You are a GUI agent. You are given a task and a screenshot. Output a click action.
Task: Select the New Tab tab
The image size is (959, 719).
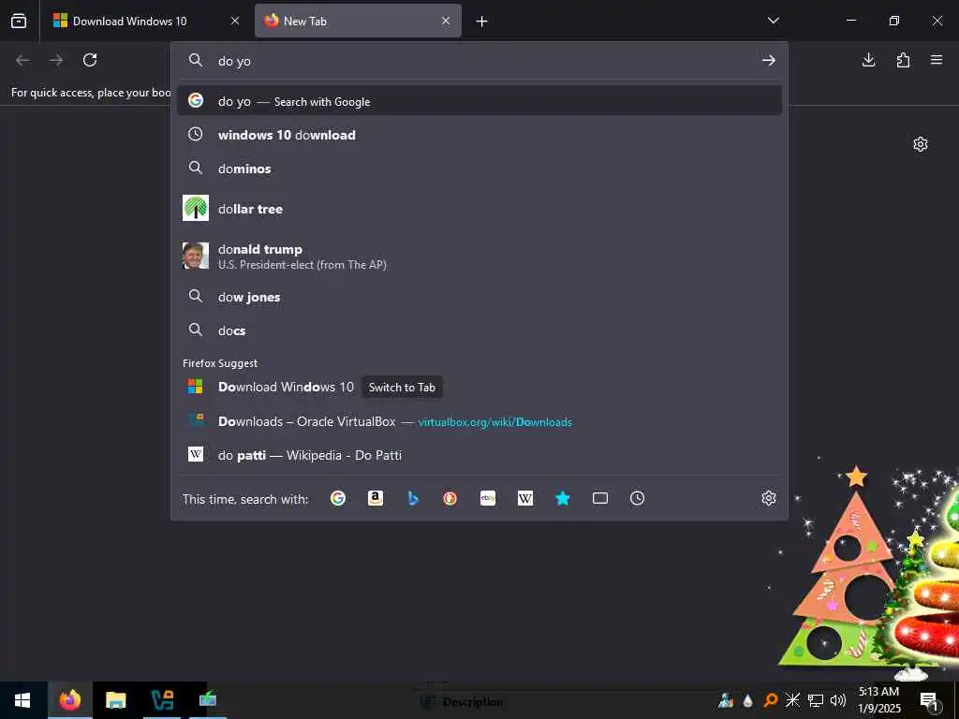(358, 21)
